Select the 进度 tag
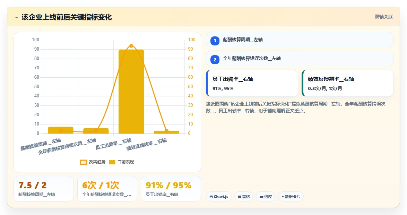Image resolution: width=407 pixels, height=215 pixels. coord(266,197)
